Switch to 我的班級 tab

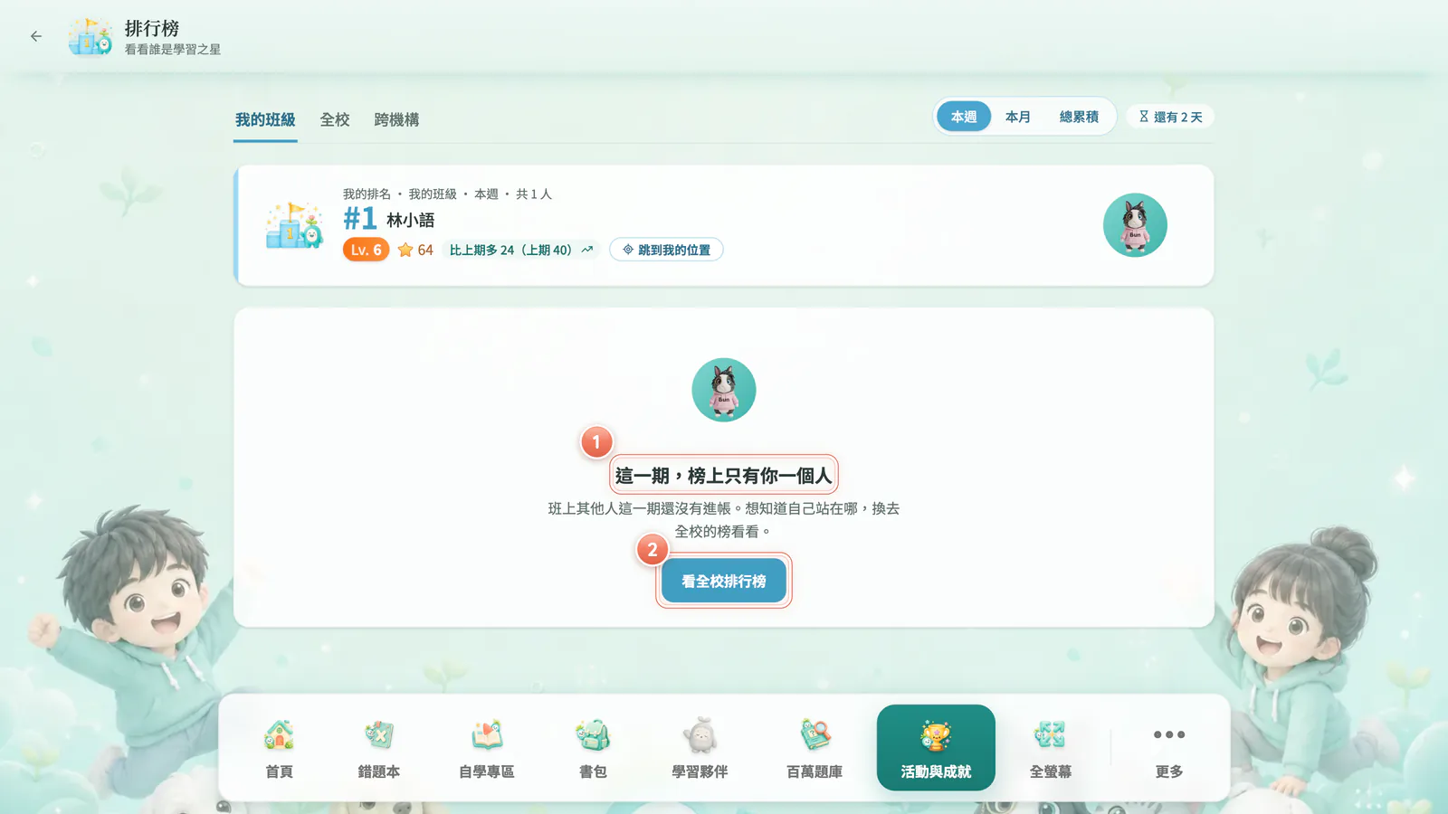[265, 120]
